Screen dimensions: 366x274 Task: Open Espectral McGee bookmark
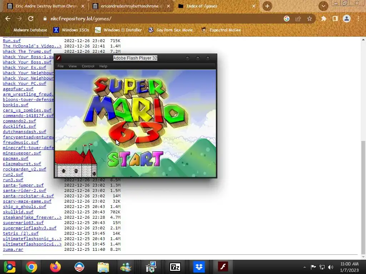click(x=221, y=30)
